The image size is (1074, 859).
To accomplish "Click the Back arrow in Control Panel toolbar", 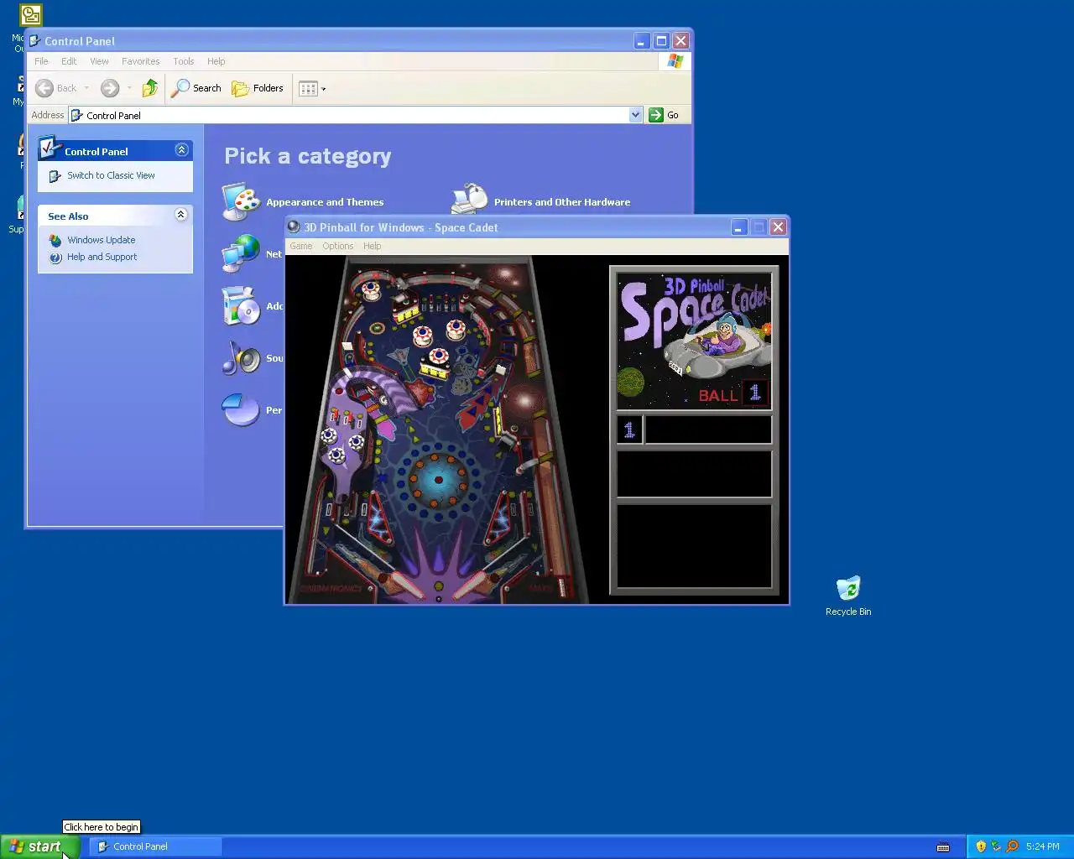I will (44, 88).
